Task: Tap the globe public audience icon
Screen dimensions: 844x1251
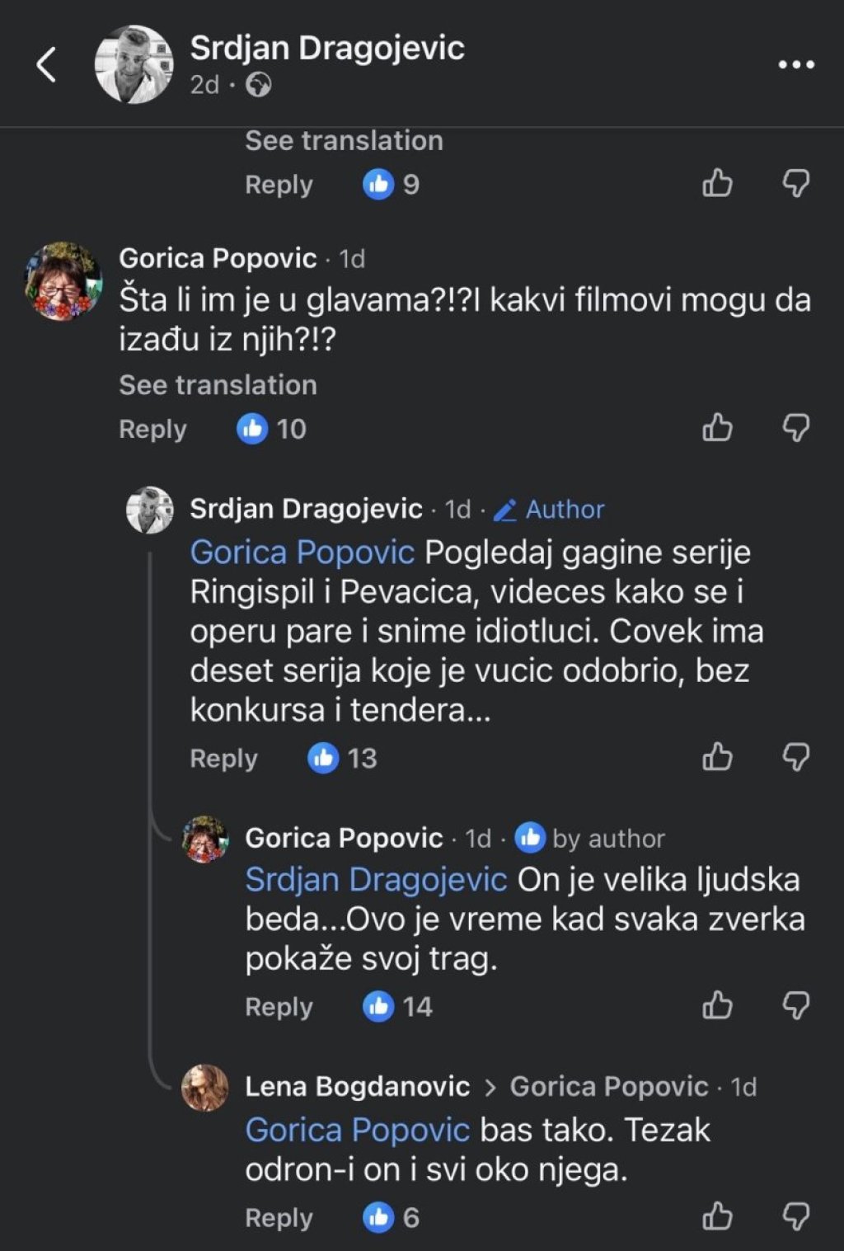Action: pyautogui.click(x=259, y=85)
